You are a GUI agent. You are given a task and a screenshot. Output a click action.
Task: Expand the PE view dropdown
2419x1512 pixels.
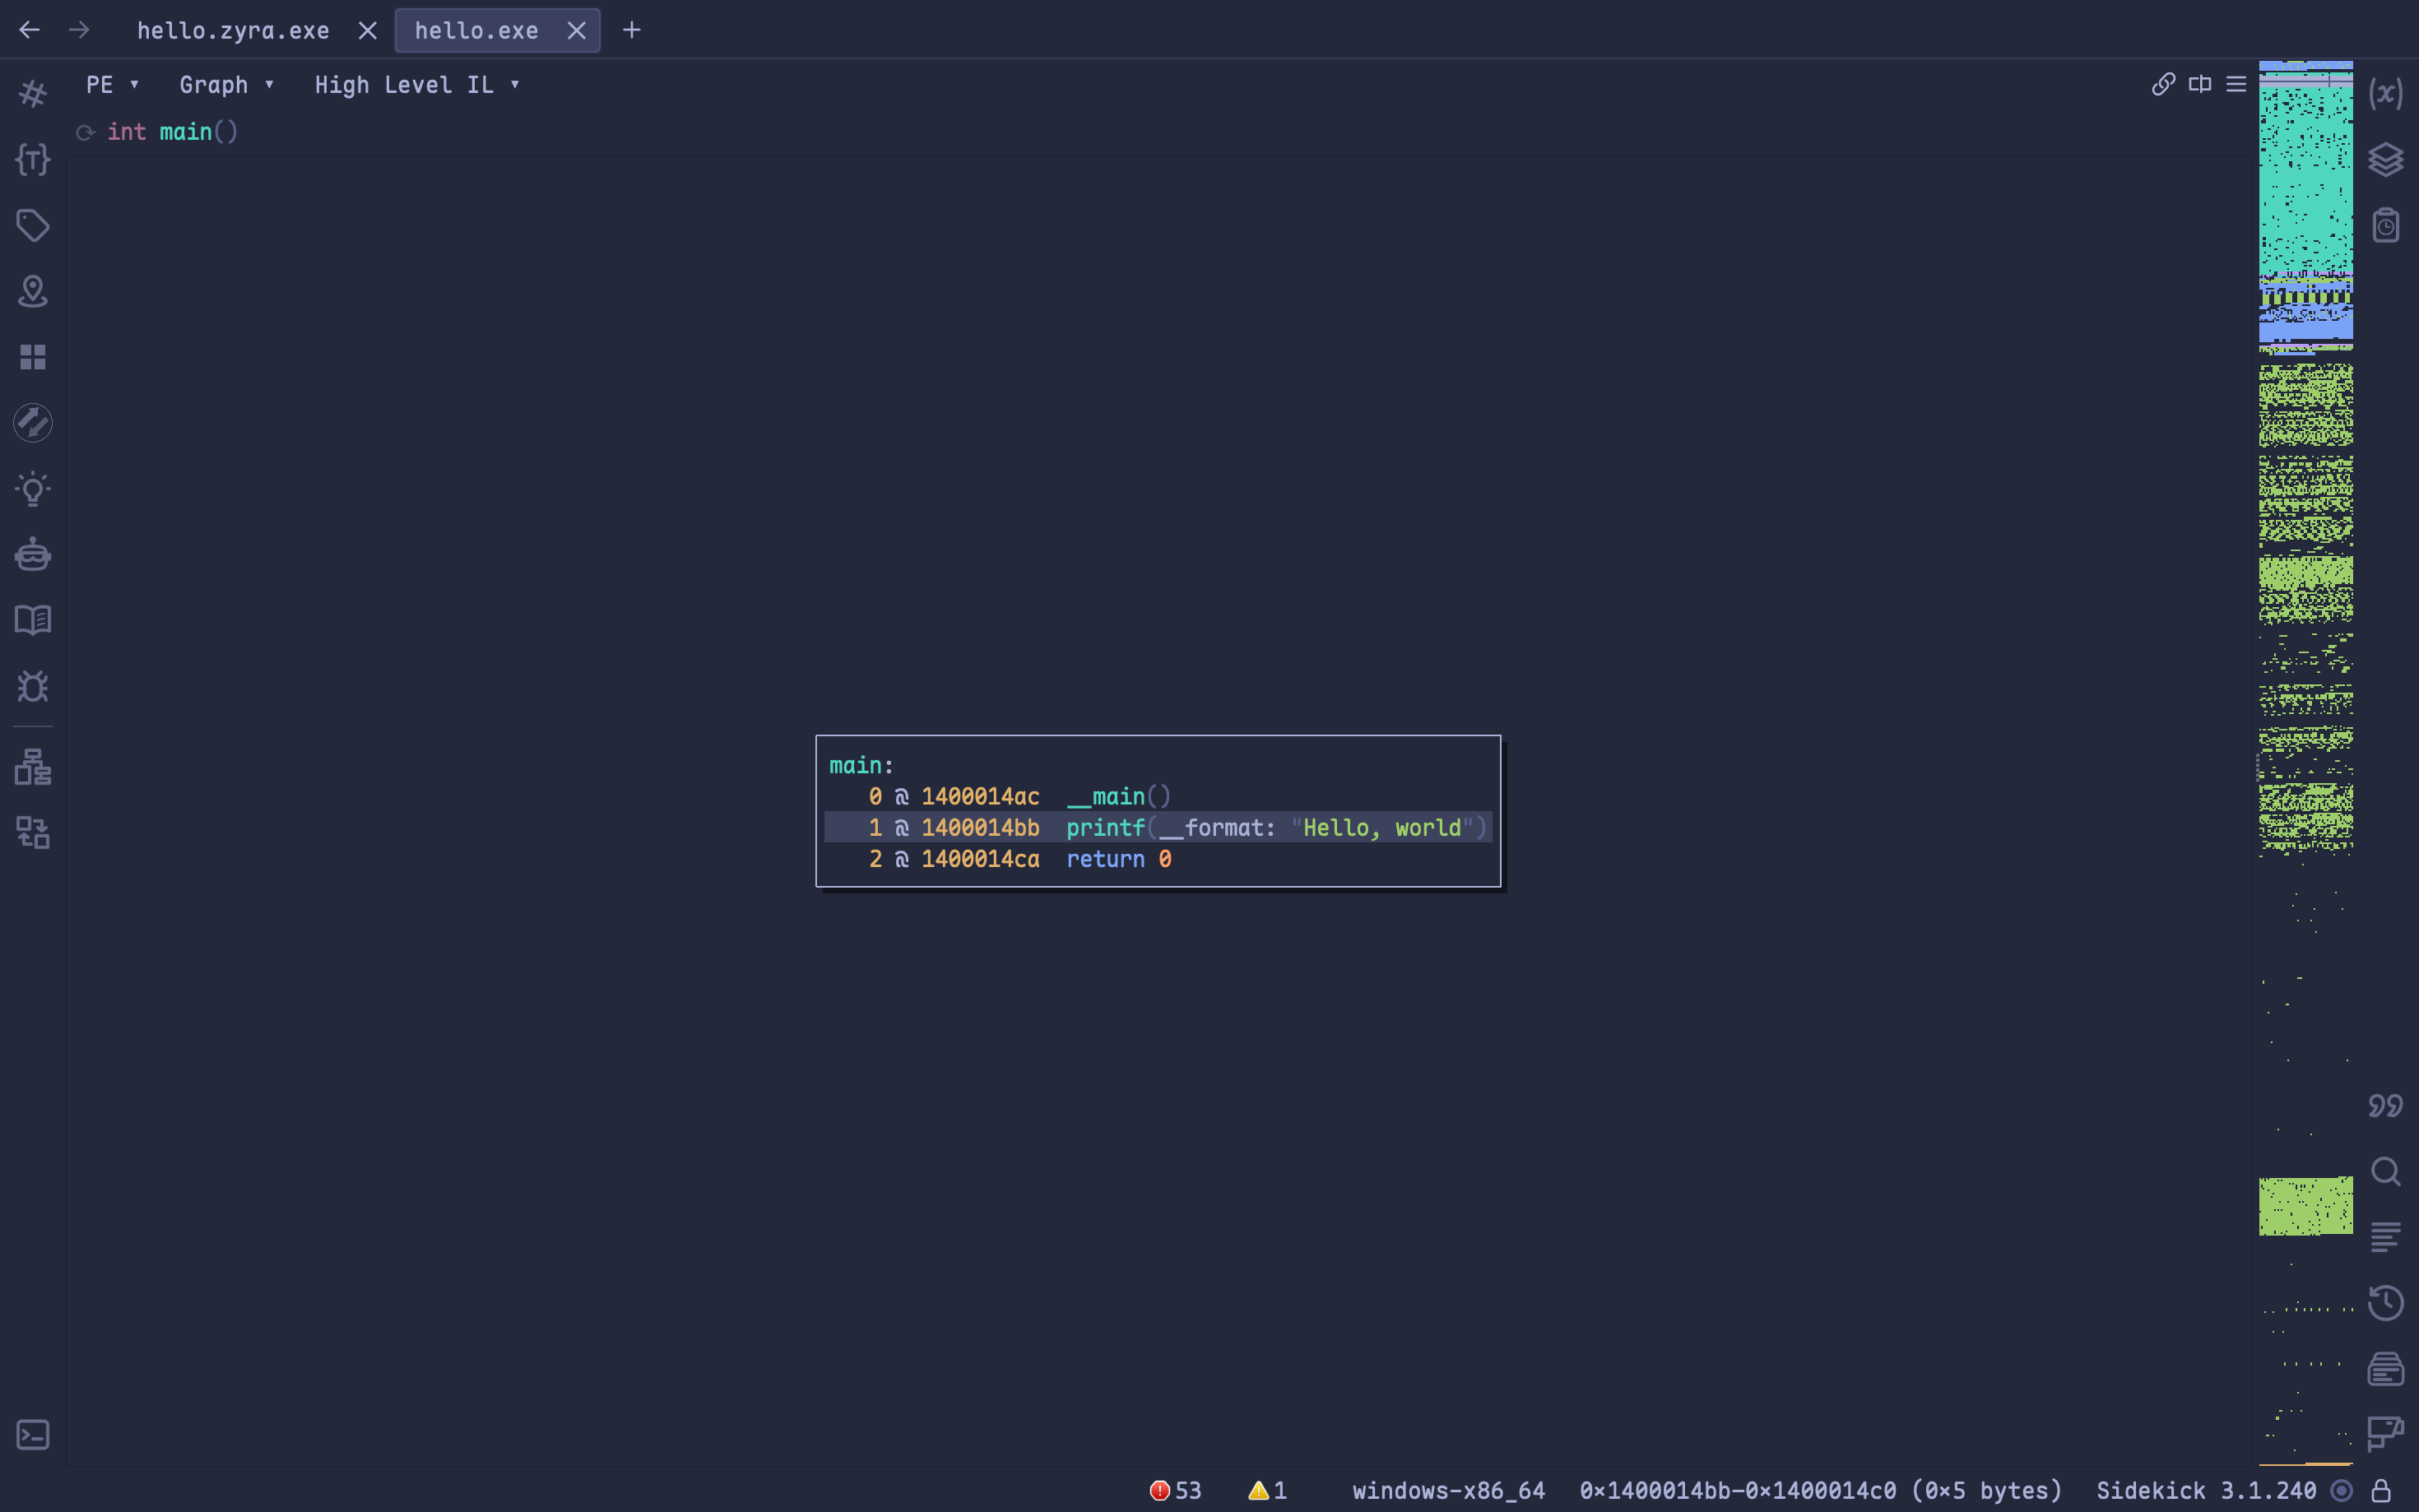[x=112, y=85]
